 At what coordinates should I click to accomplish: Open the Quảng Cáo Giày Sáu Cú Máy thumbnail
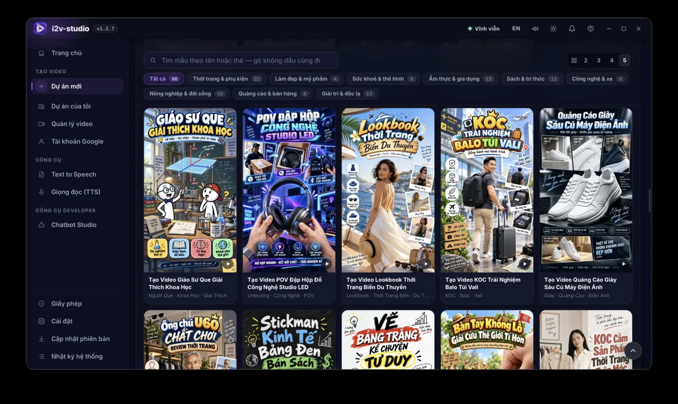(585, 190)
